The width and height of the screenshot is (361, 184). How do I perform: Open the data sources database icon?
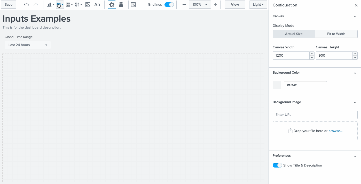point(121,5)
